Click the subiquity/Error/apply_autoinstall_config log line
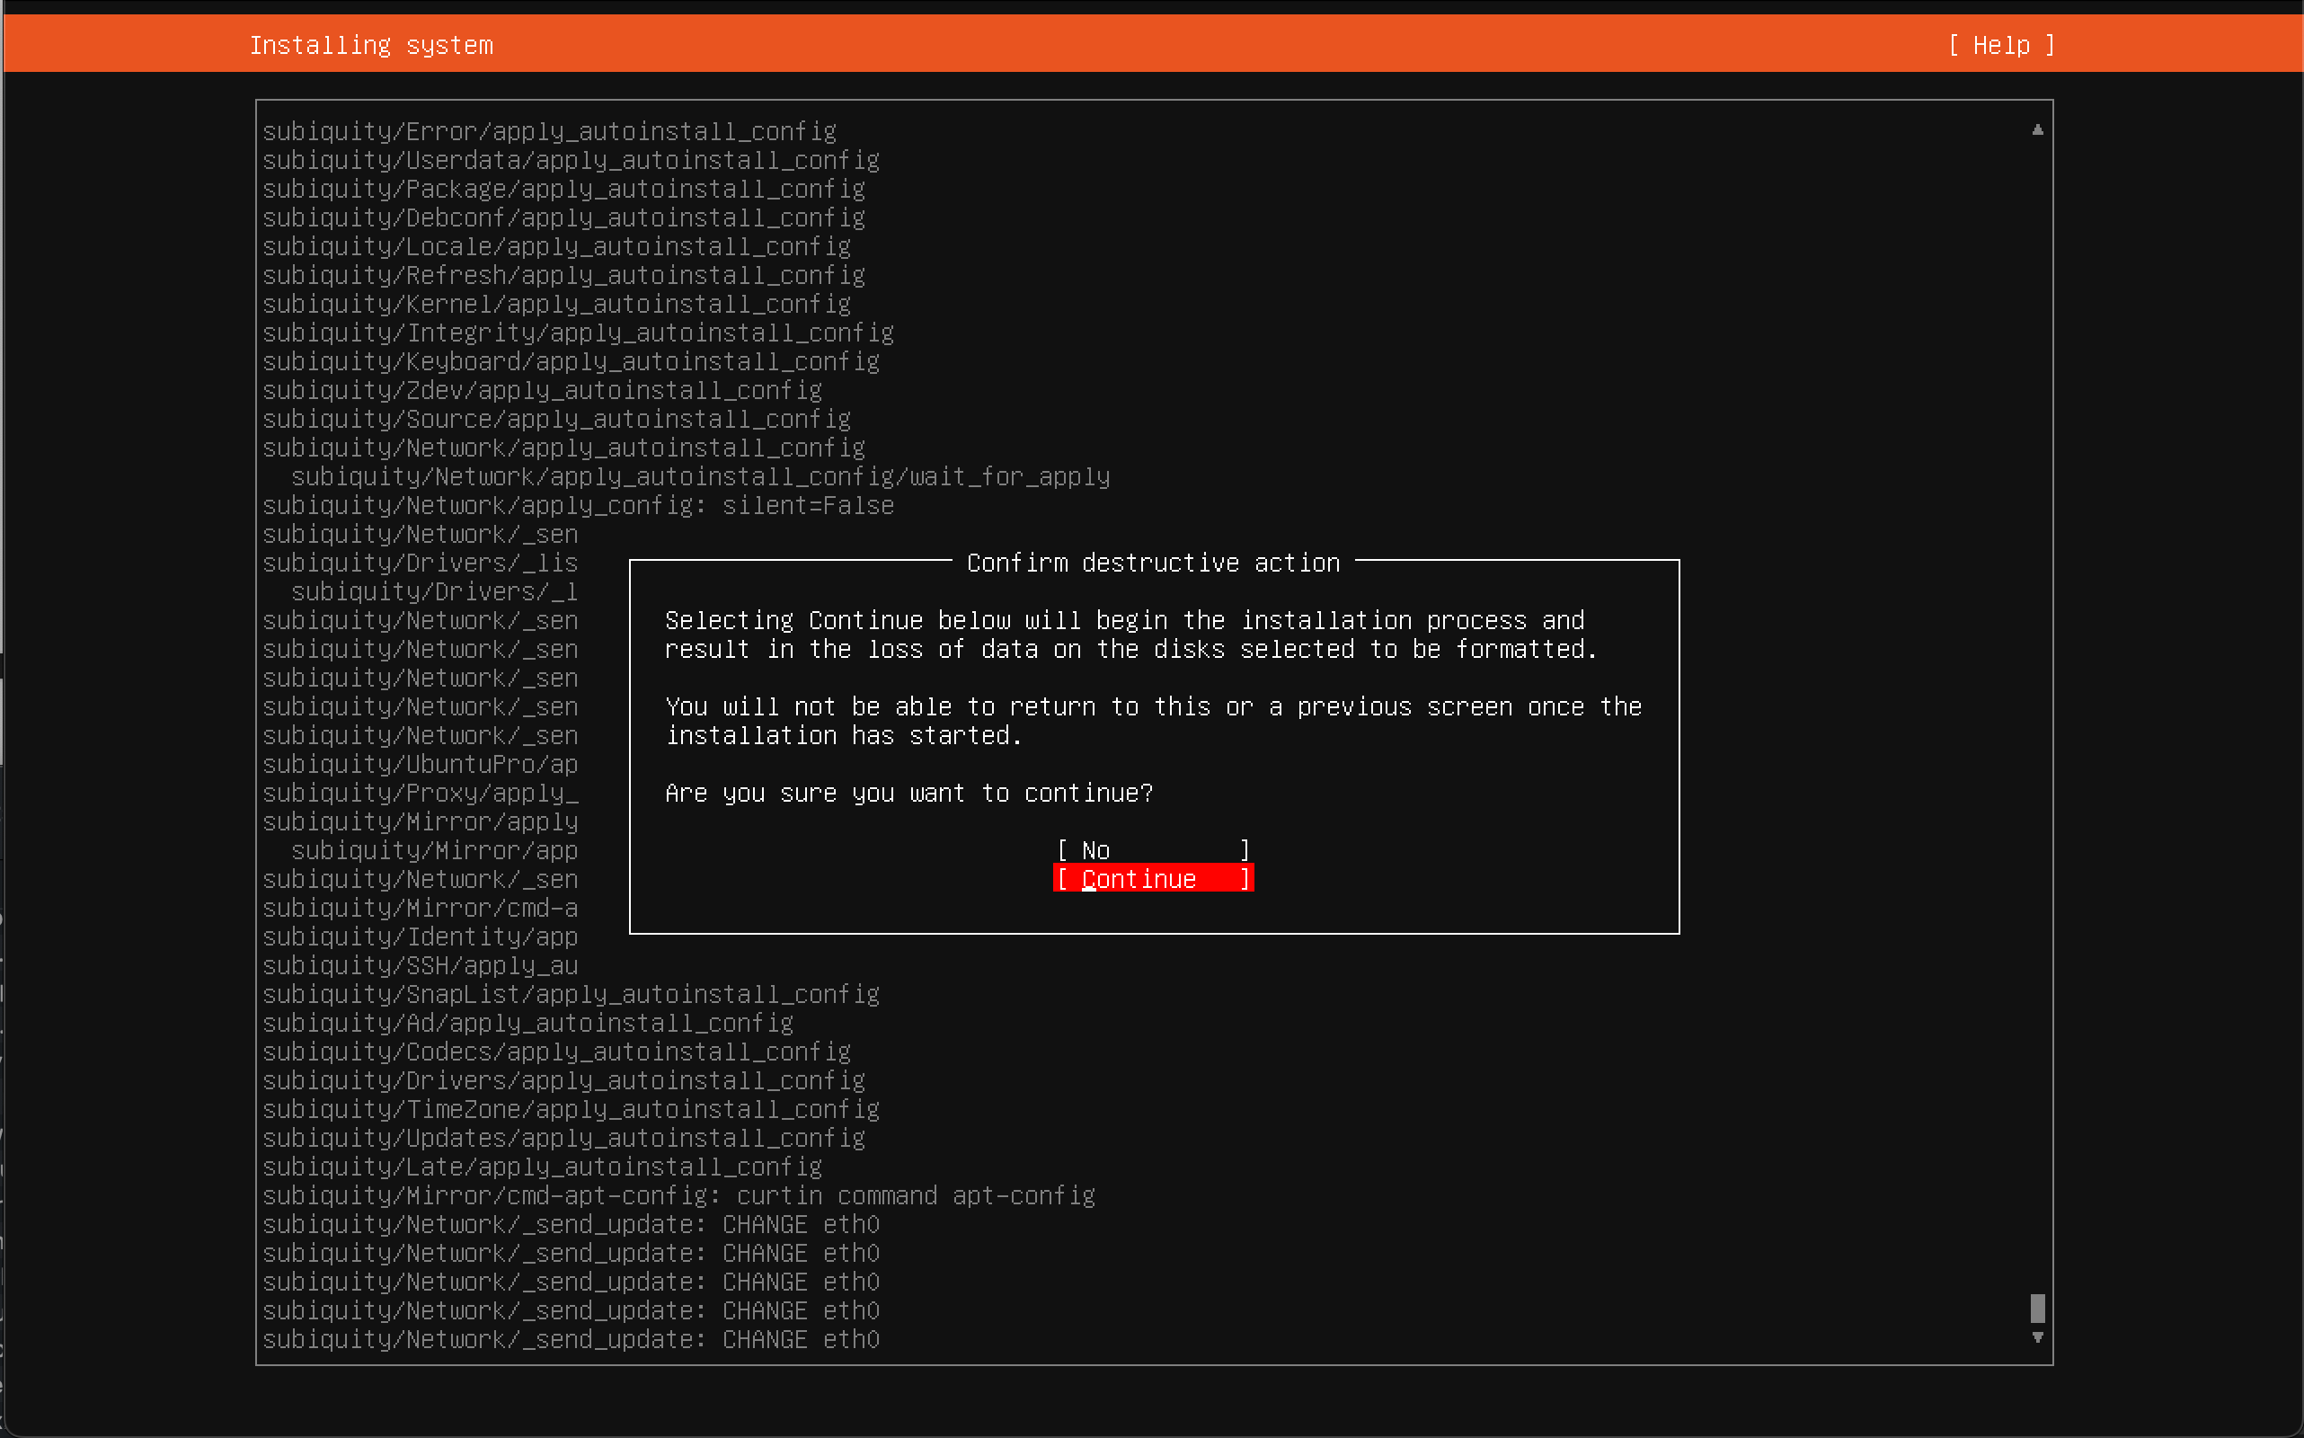Screen dimensions: 2304x1438 (550, 131)
